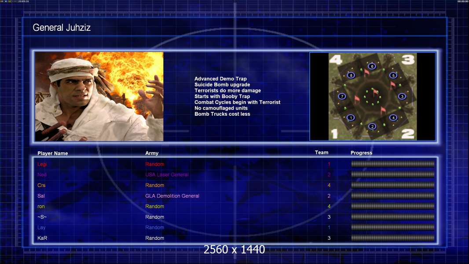Click the large team 1 corner number on map
Image resolution: width=469 pixels, height=264 pixels.
[x=334, y=134]
